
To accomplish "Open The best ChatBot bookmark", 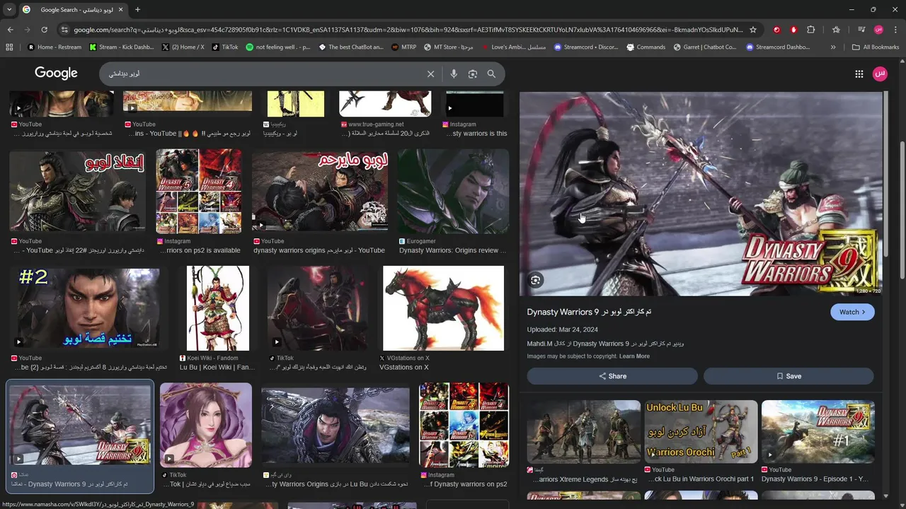I will [x=351, y=47].
